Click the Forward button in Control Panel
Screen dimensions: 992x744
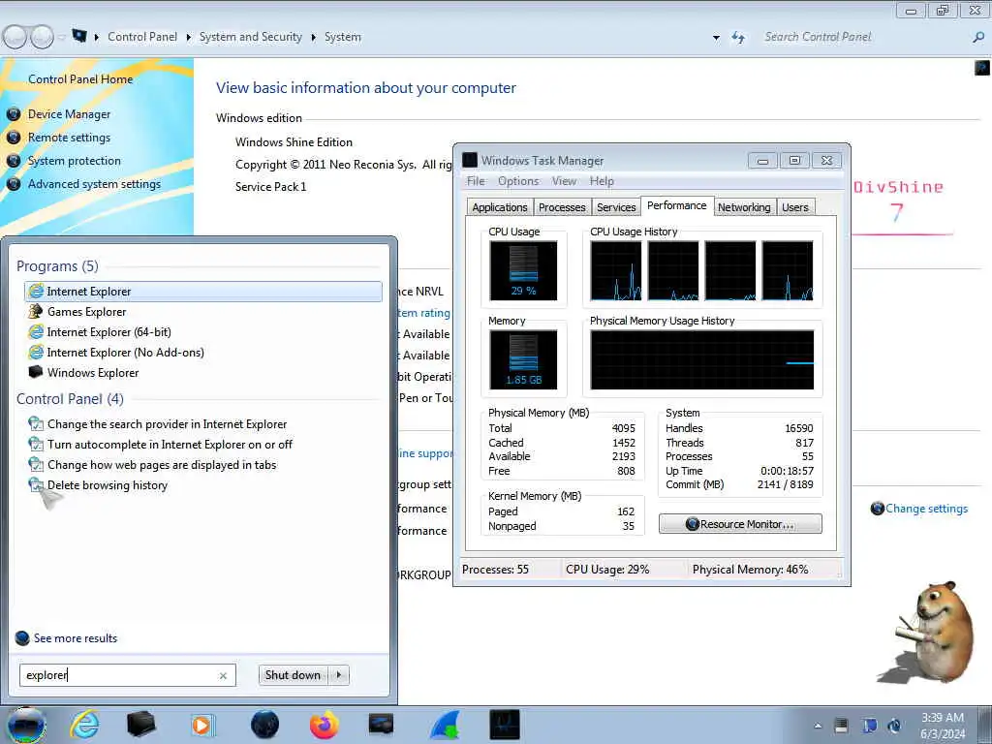click(x=43, y=38)
